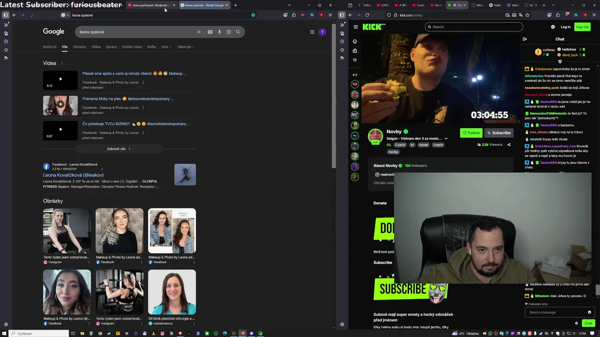Click the 'Czech' stream tag
Screen dimensions: 600x337
400,145
